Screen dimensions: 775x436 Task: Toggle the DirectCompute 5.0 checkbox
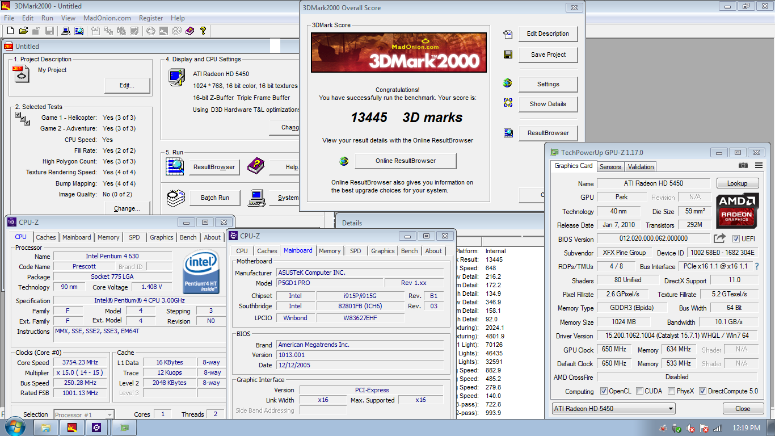[702, 391]
